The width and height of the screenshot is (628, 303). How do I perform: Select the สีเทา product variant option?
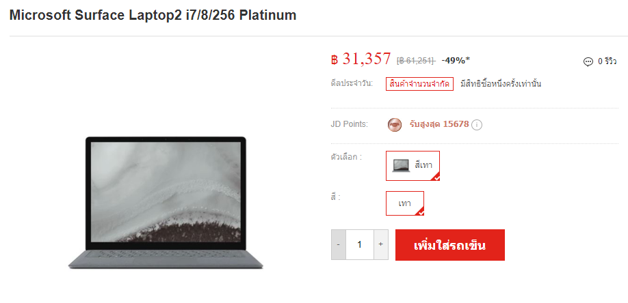(413, 166)
